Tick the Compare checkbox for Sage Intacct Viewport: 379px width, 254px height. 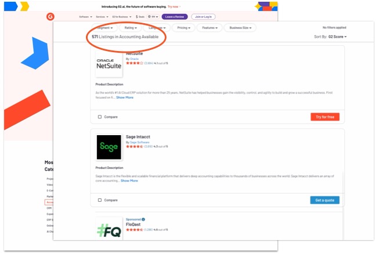pyautogui.click(x=100, y=200)
